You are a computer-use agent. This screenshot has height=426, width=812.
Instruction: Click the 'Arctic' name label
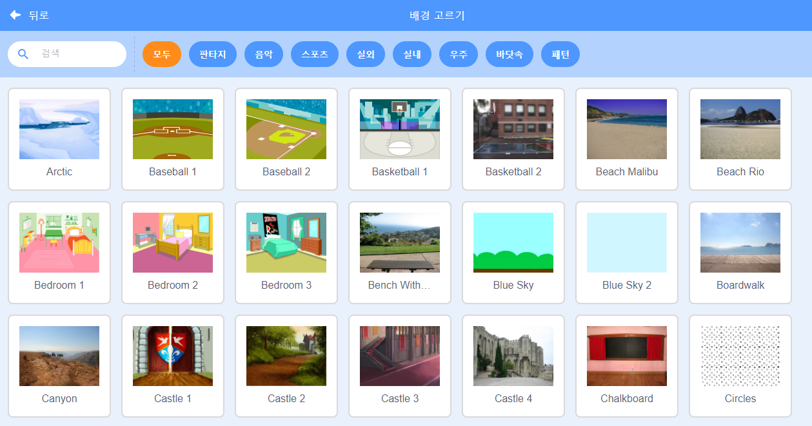59,171
